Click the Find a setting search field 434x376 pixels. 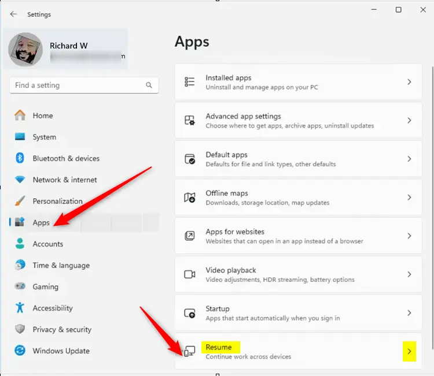click(84, 85)
